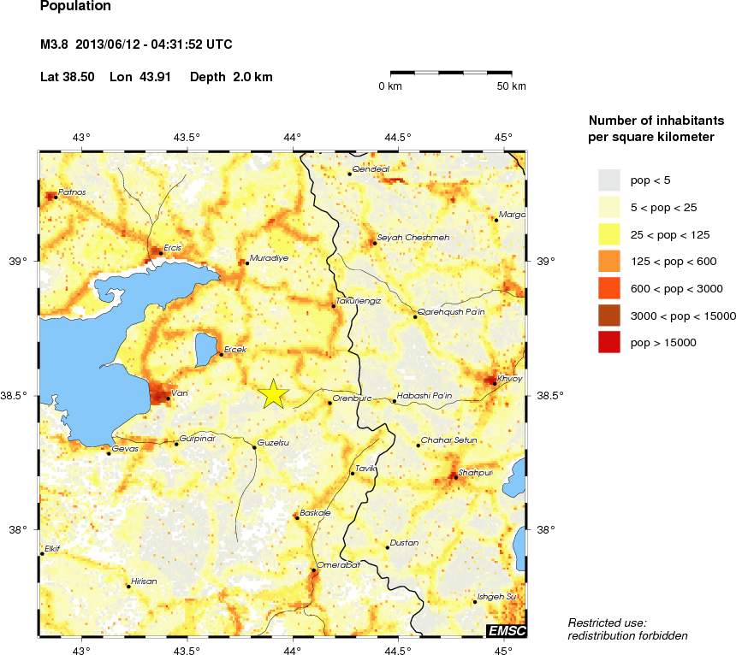Click the Ercis city marker dot
736x655 pixels.
pos(161,252)
